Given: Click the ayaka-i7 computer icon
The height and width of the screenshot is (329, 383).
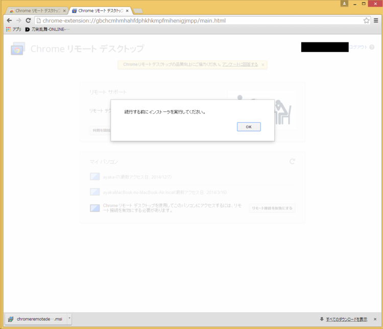Looking at the screenshot, I should tap(95, 176).
